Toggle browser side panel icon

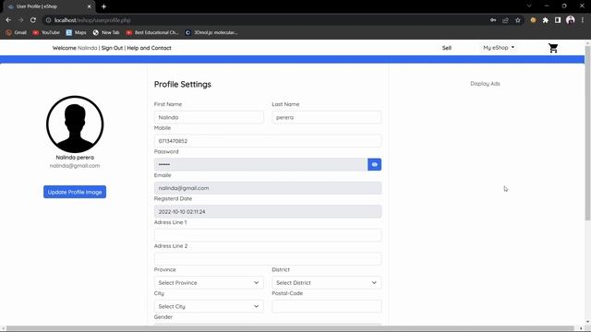[558, 20]
